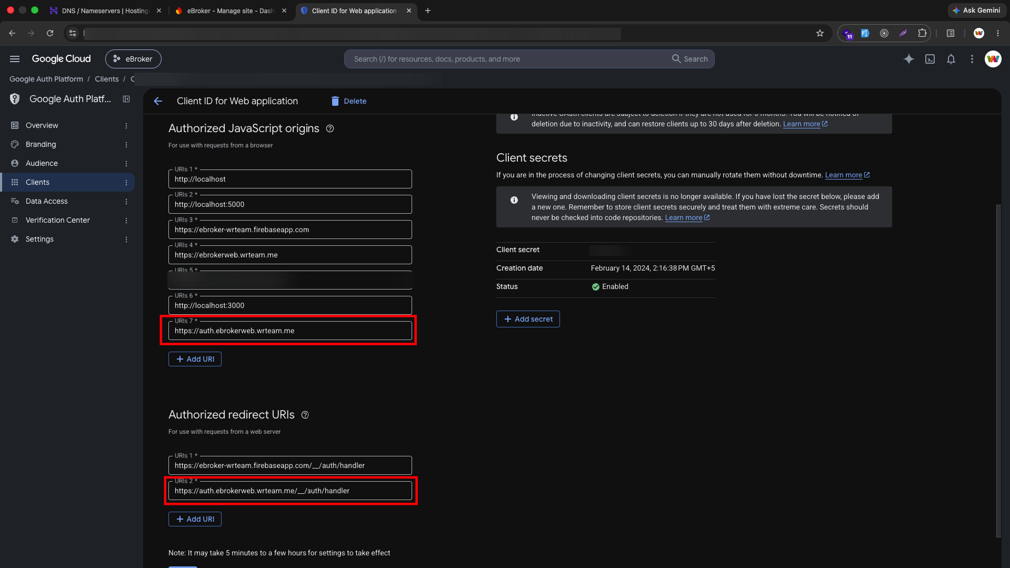
Task: Click help icon beside Authorized JavaScript origins
Action: [x=330, y=128]
